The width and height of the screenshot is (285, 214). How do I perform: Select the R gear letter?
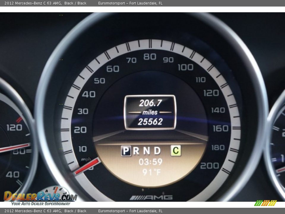pos(136,151)
